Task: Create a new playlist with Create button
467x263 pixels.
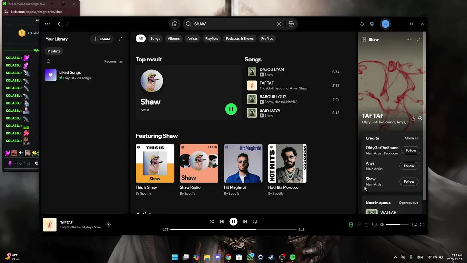Action: click(102, 39)
